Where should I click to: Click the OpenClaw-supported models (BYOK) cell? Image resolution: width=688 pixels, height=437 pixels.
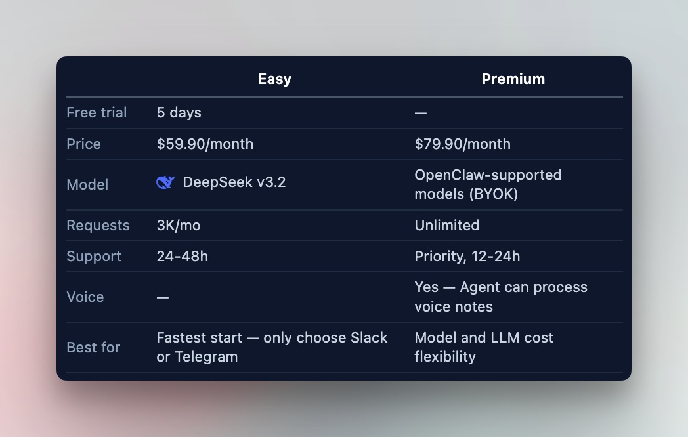pyautogui.click(x=488, y=185)
